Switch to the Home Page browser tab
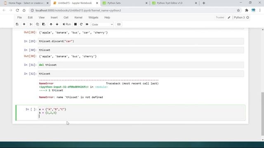The image size is (264, 148). [x=25, y=3]
